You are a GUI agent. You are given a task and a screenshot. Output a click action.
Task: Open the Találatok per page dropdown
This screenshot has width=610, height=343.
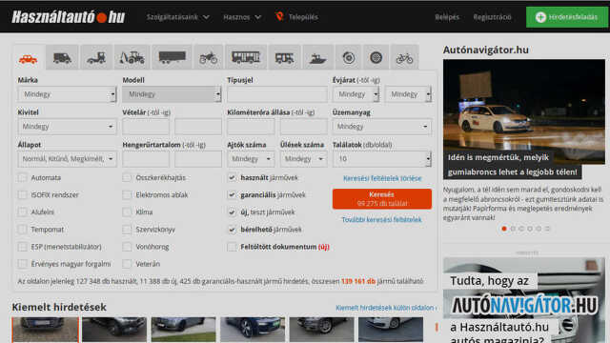[381, 159]
